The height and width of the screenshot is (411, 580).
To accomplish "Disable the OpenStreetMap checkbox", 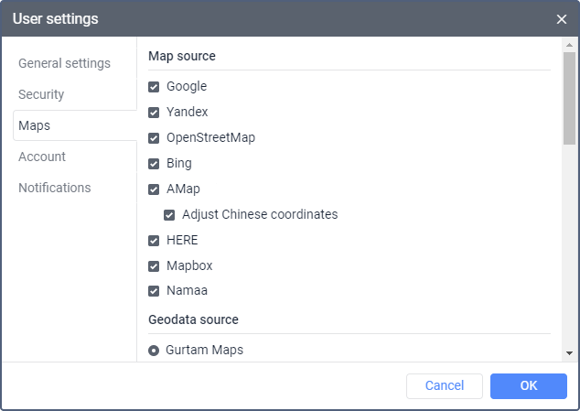I will coord(154,138).
